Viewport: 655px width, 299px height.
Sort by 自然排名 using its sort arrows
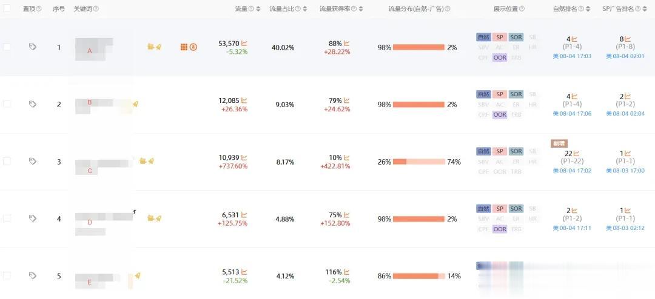588,9
